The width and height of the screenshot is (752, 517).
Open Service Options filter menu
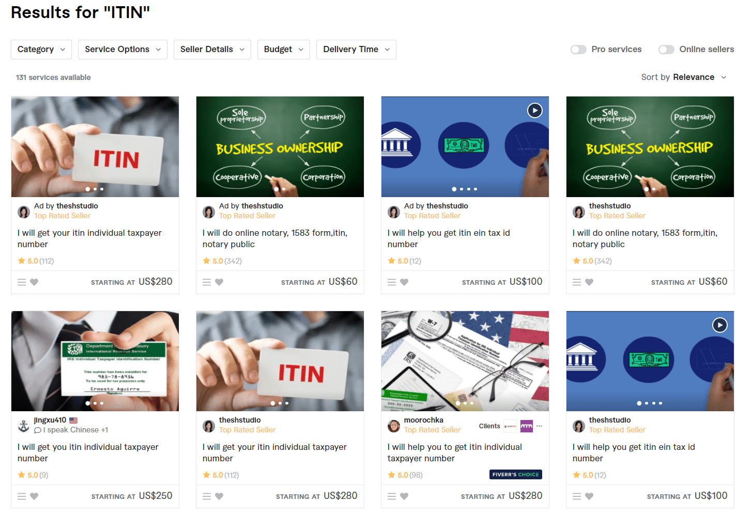pyautogui.click(x=122, y=50)
